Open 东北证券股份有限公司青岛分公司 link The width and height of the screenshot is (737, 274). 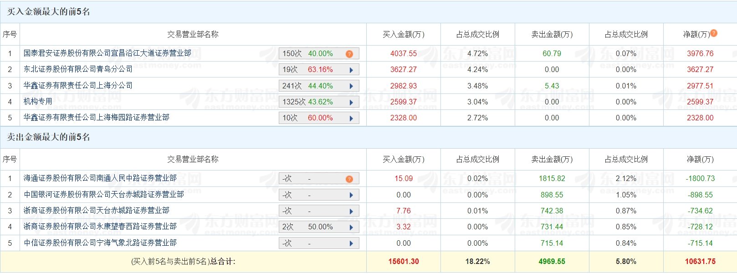pyautogui.click(x=78, y=69)
